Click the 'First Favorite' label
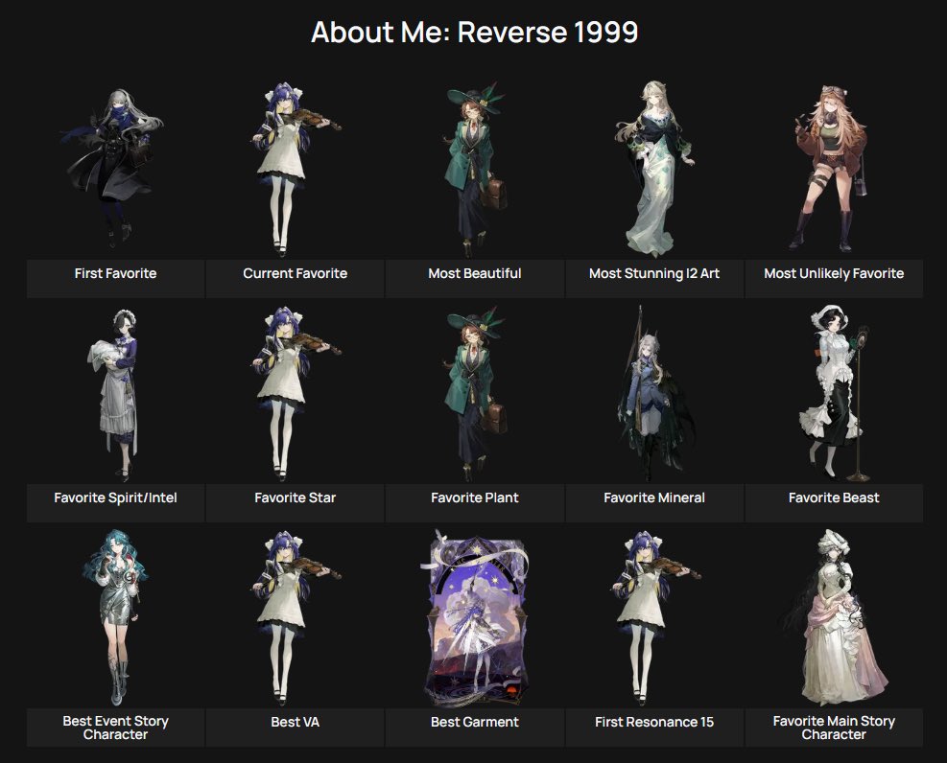947x763 pixels. (115, 273)
